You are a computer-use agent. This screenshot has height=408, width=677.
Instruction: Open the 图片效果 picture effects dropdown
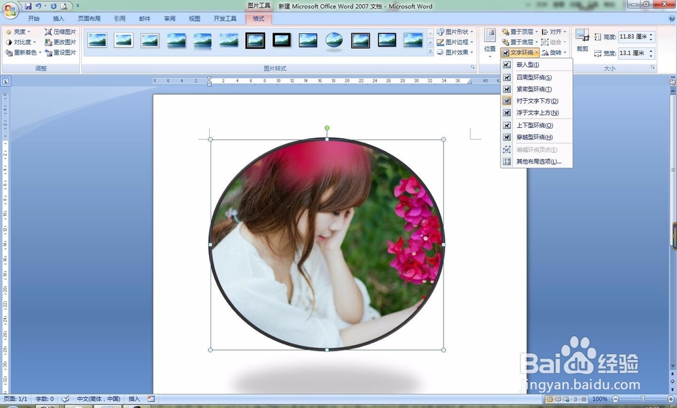tap(455, 53)
